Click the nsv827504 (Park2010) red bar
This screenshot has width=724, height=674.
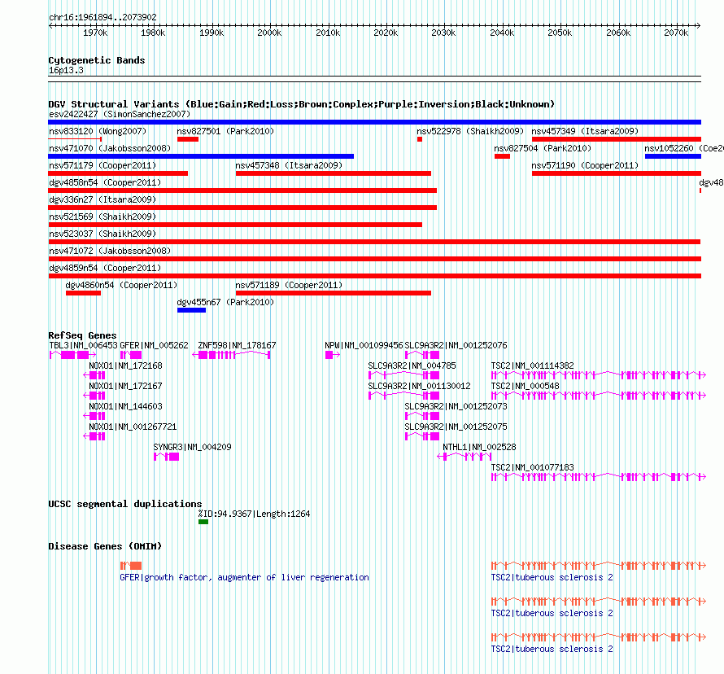503,156
